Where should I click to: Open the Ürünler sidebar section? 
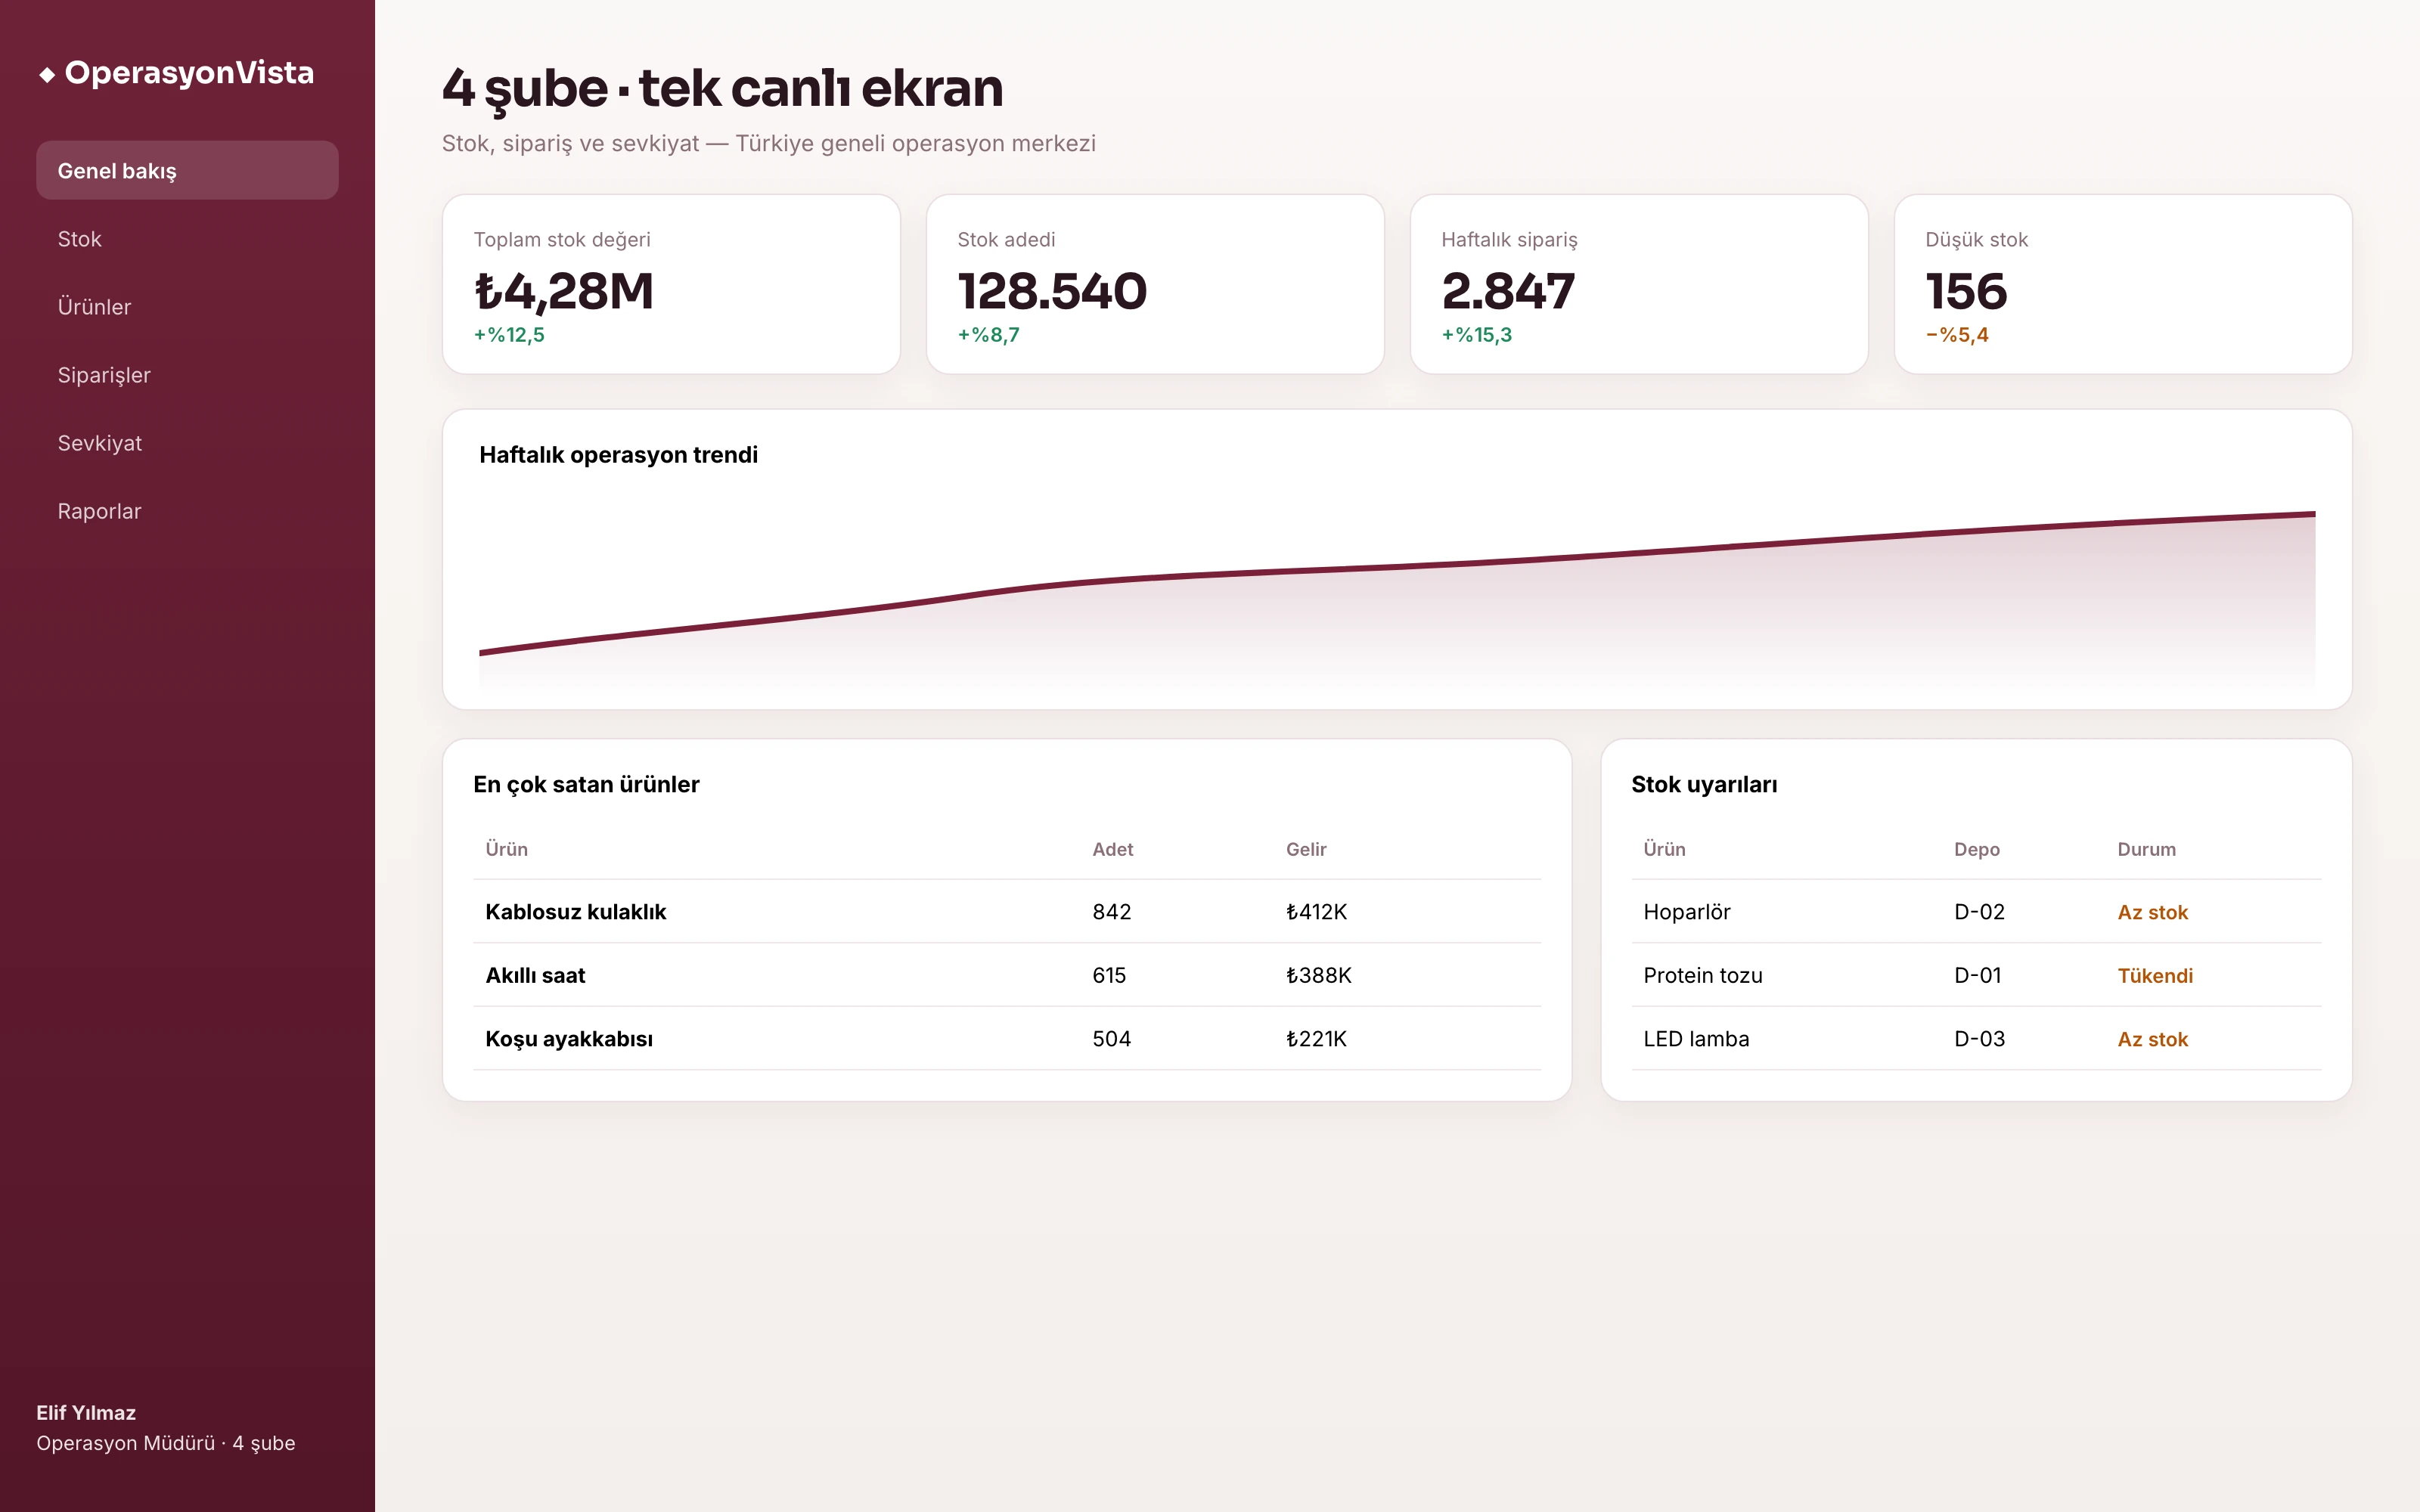tap(187, 307)
